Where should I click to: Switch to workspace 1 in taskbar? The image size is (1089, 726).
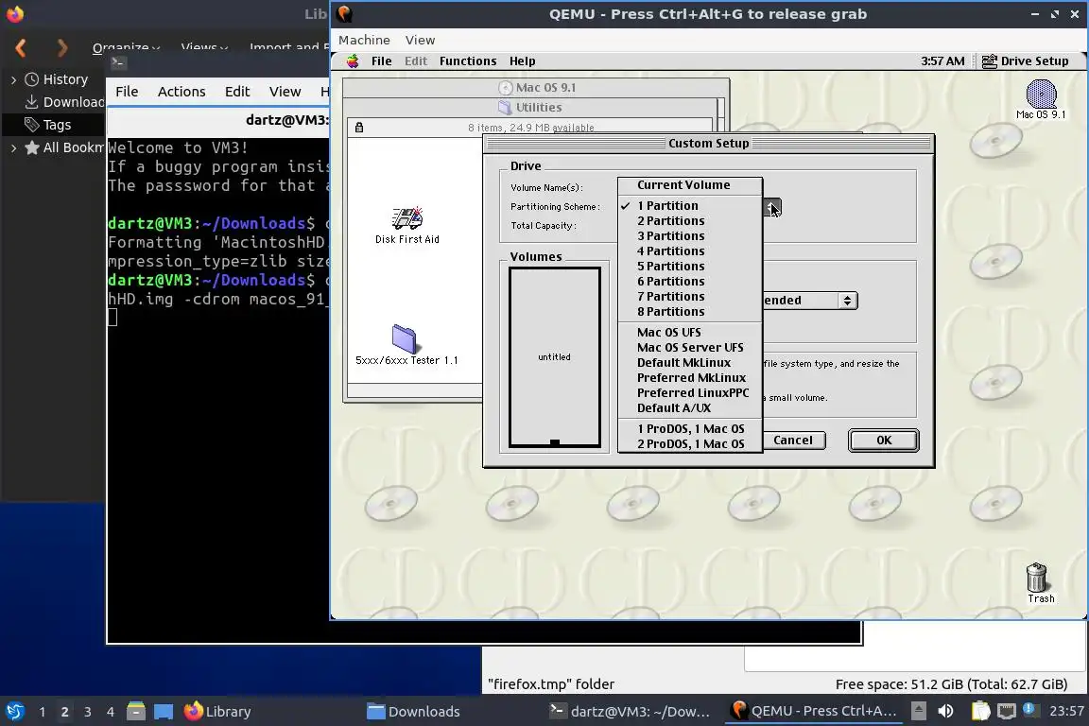click(x=43, y=712)
